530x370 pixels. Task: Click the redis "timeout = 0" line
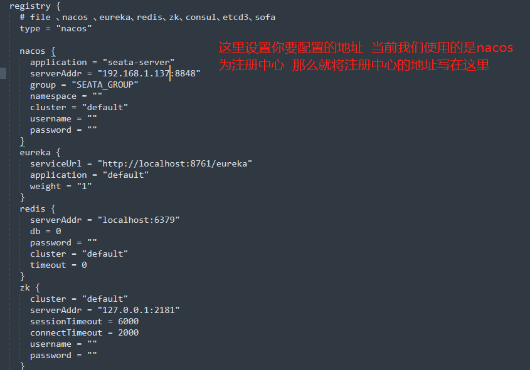[58, 265]
